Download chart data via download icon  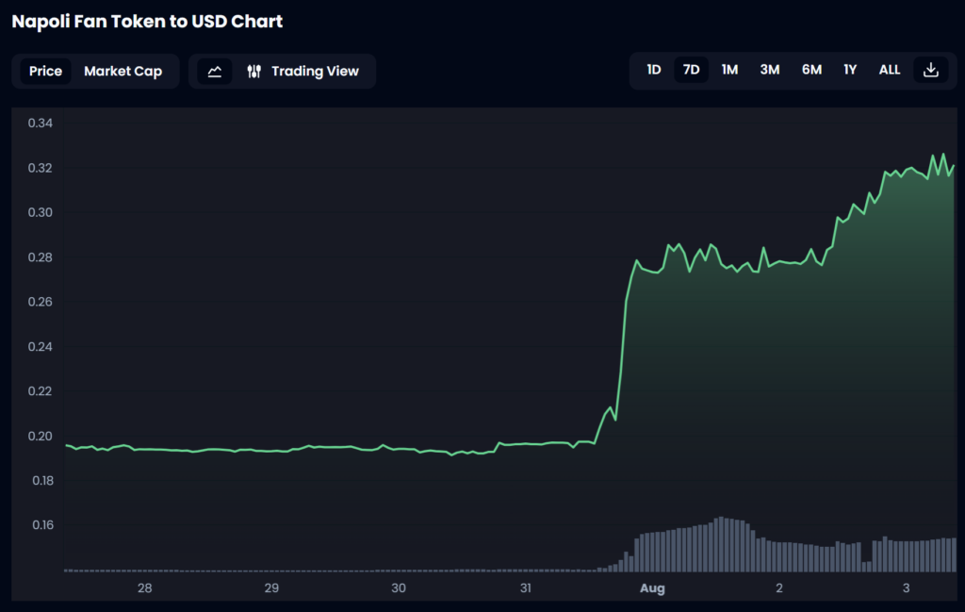click(930, 70)
